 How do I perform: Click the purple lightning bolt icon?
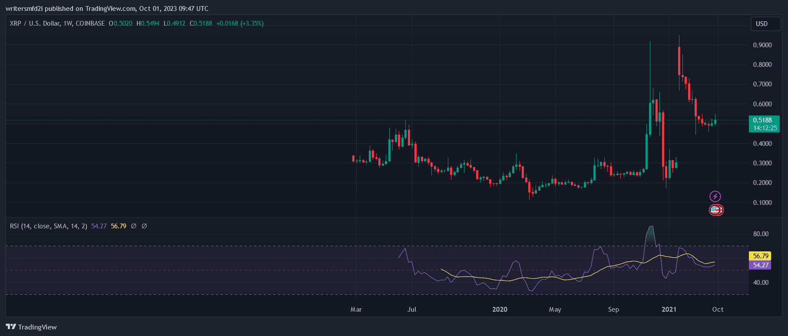(715, 197)
